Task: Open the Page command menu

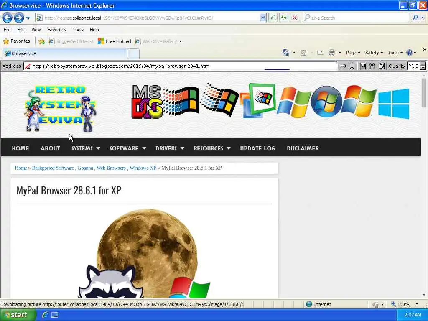Action: 353,53
